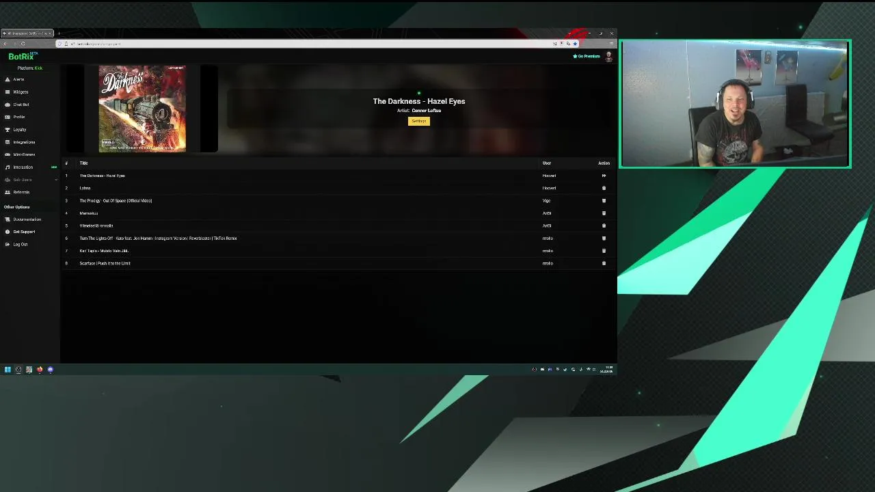Open the Widgets sidebar icon
The image size is (875, 492).
tap(8, 92)
